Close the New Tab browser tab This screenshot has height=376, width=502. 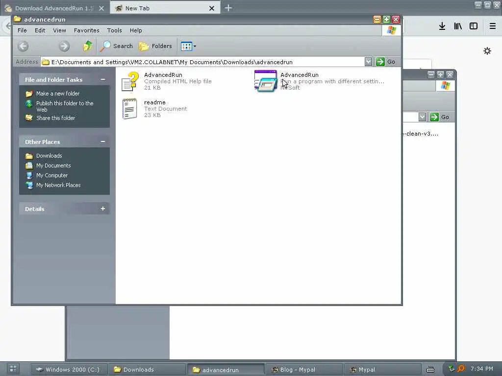(x=212, y=8)
